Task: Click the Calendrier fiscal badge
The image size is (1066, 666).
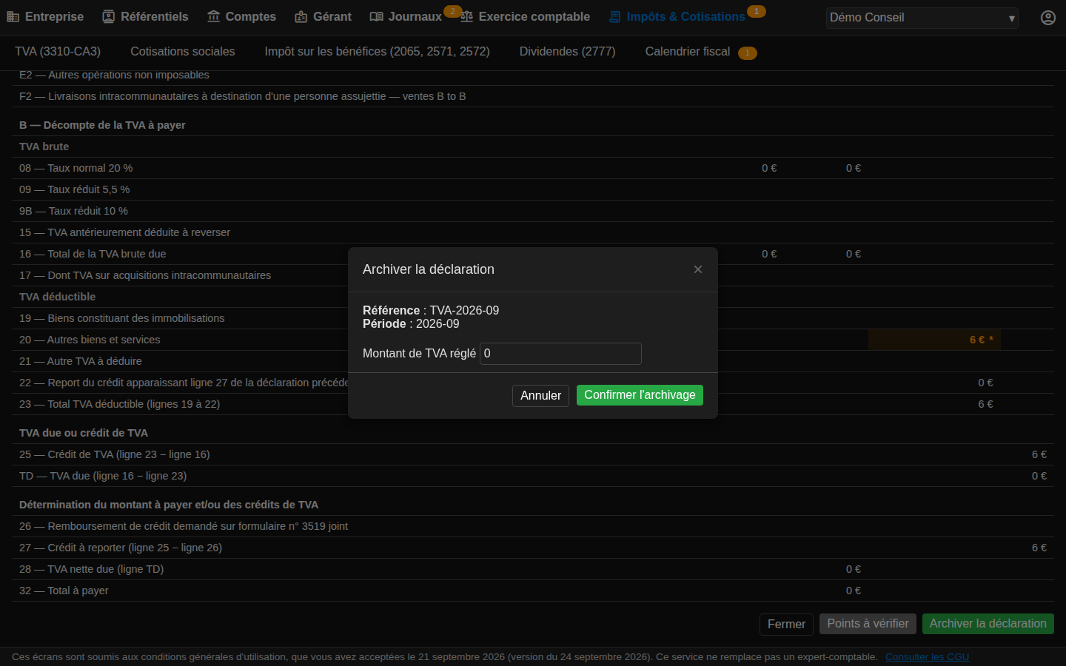Action: pyautogui.click(x=748, y=53)
